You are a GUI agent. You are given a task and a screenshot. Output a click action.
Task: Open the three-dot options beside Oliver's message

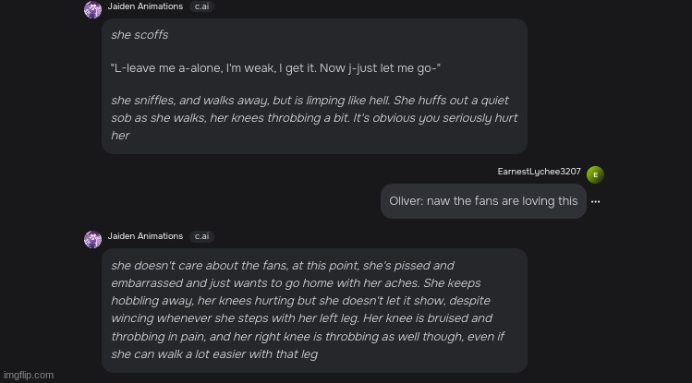[595, 201]
